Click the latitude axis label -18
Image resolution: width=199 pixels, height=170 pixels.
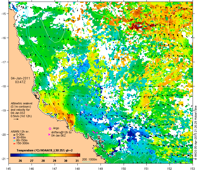click(x=3, y=86)
